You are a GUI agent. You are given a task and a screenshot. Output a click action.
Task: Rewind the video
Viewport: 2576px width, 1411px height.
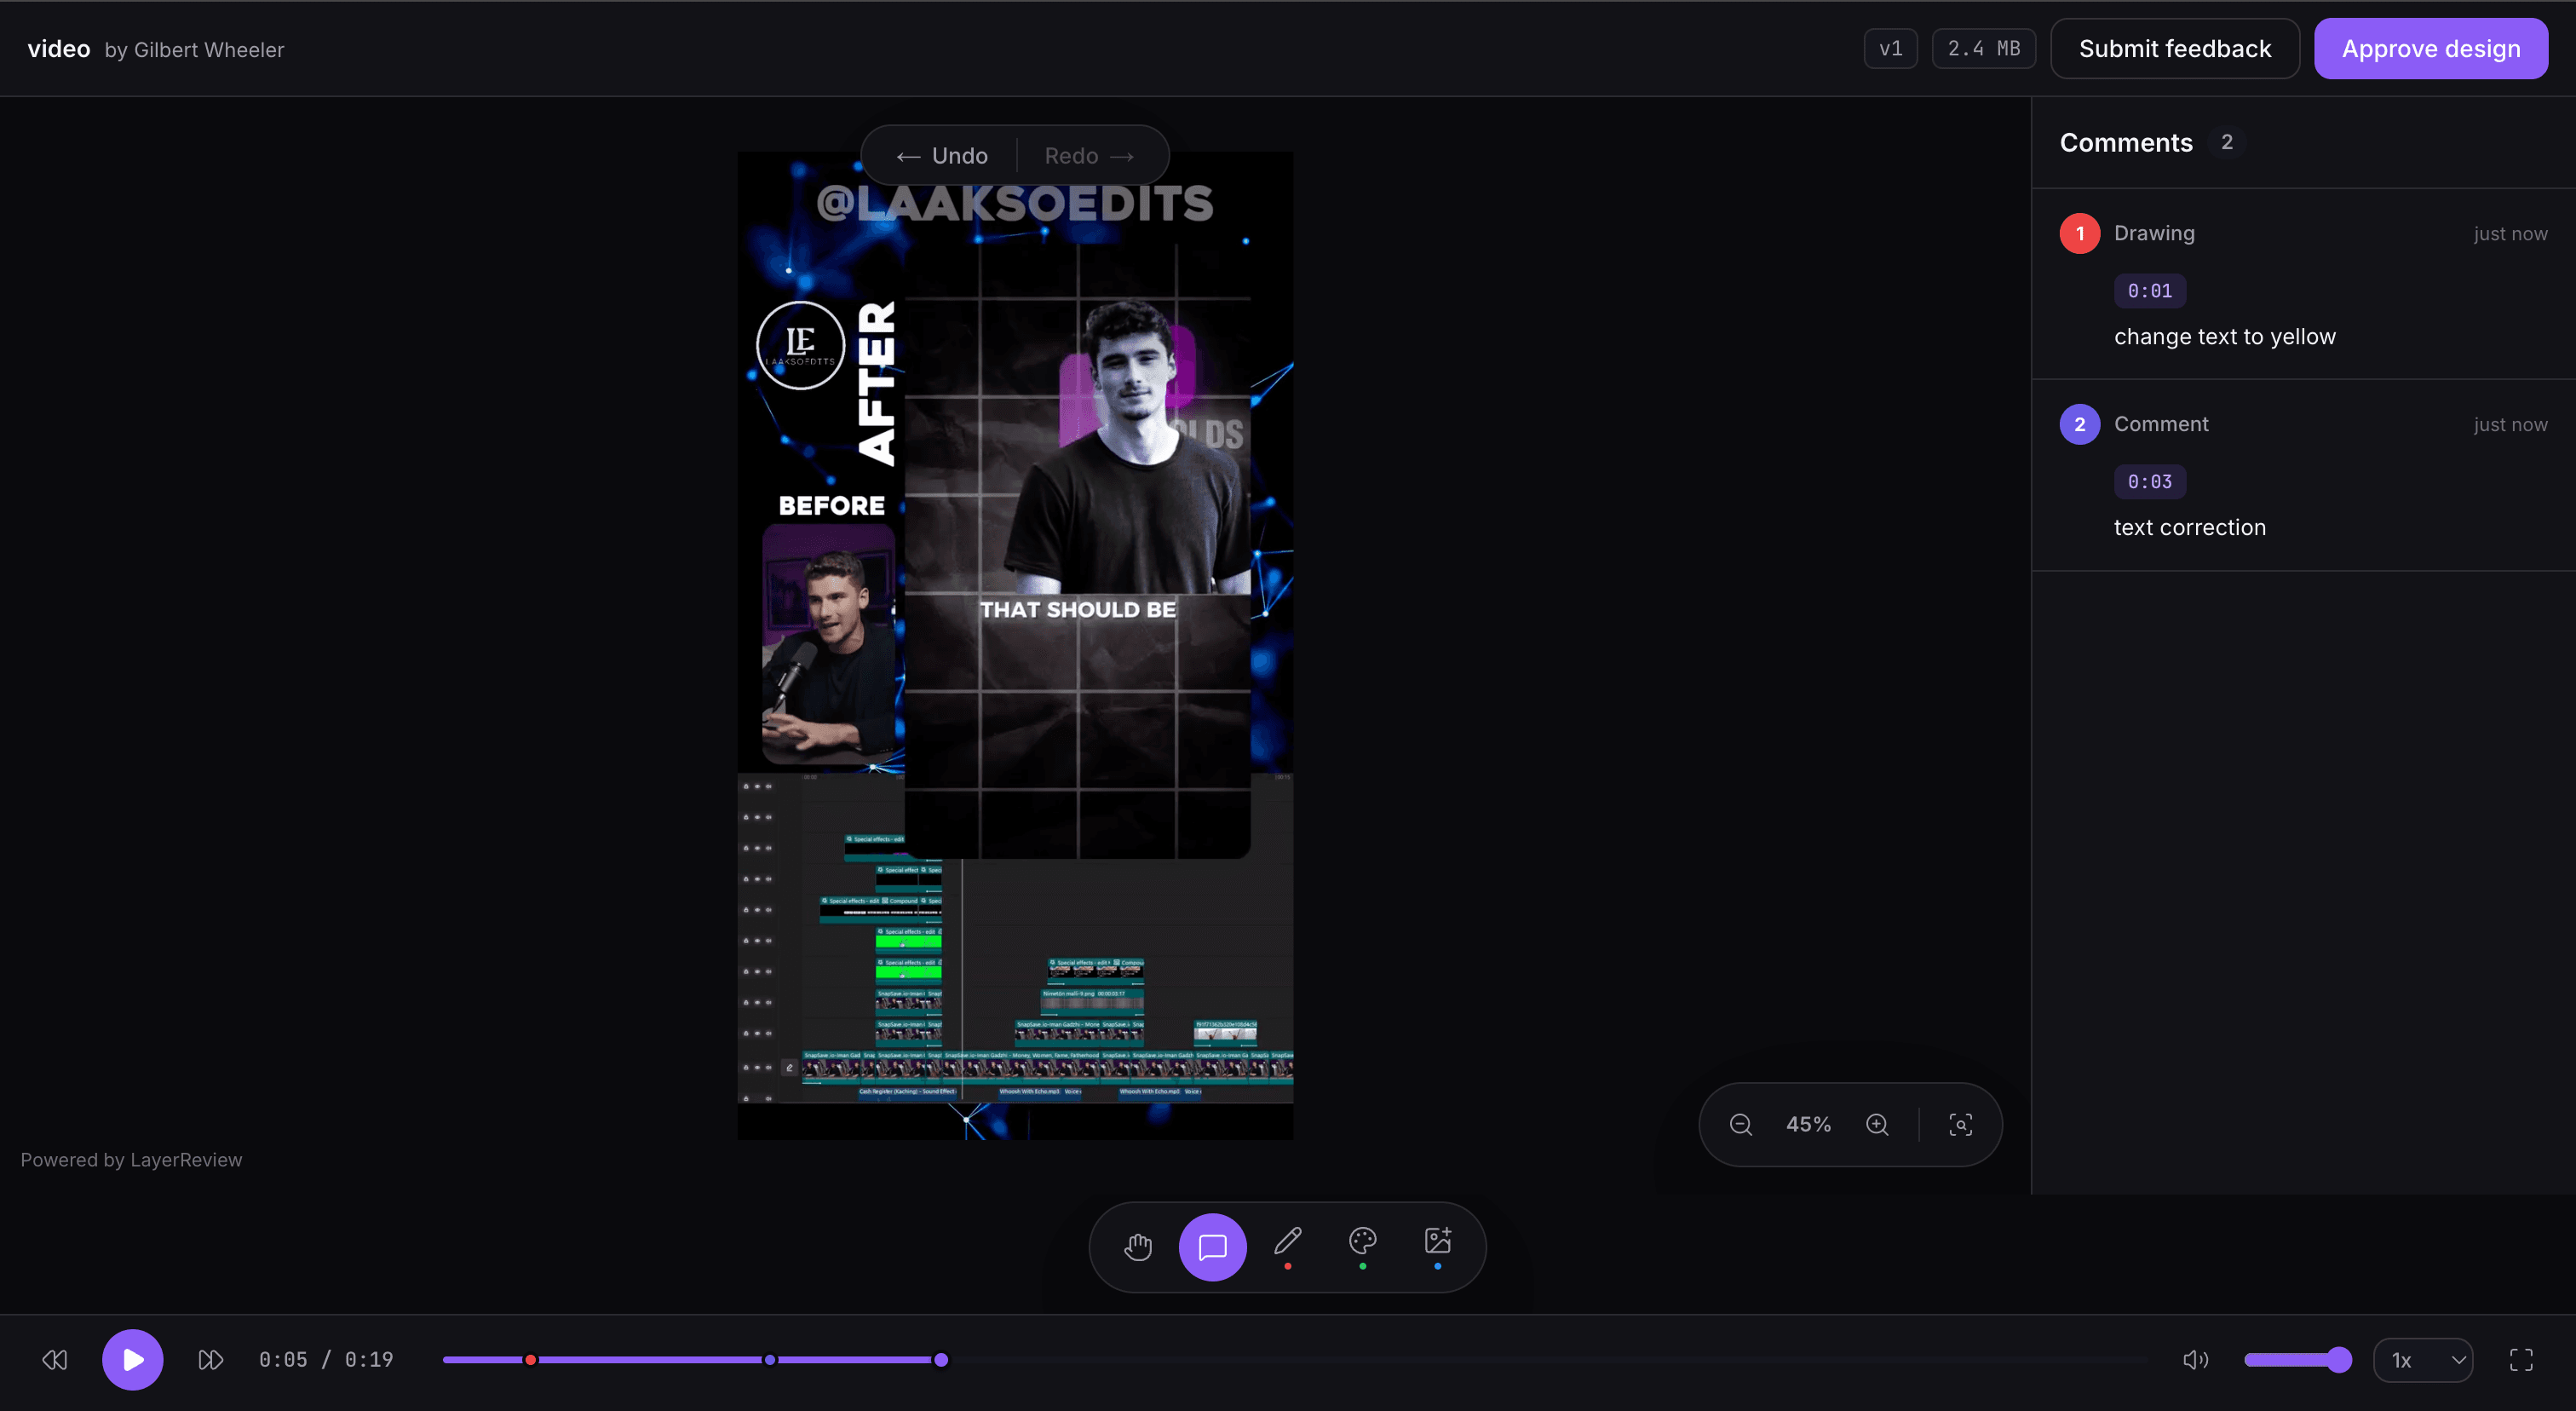click(x=55, y=1359)
